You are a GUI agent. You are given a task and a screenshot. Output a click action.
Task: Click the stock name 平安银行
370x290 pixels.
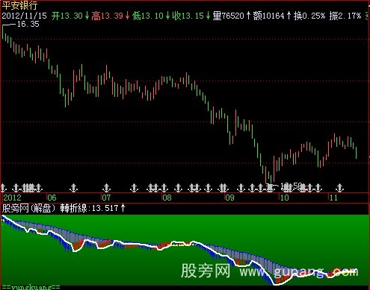tap(19, 5)
